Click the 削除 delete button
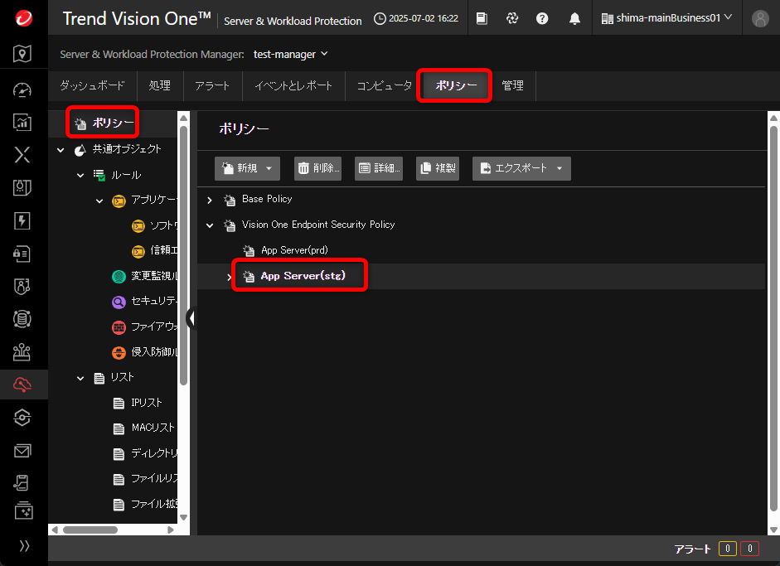 [317, 168]
